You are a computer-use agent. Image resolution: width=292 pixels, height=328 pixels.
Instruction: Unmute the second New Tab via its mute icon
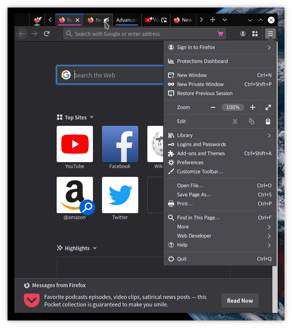click(x=107, y=20)
